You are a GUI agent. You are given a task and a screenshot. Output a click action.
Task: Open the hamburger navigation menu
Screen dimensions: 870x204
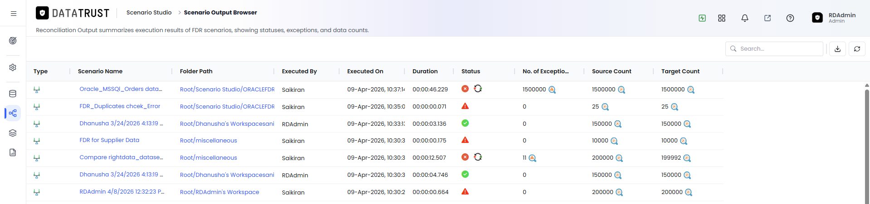tap(14, 14)
